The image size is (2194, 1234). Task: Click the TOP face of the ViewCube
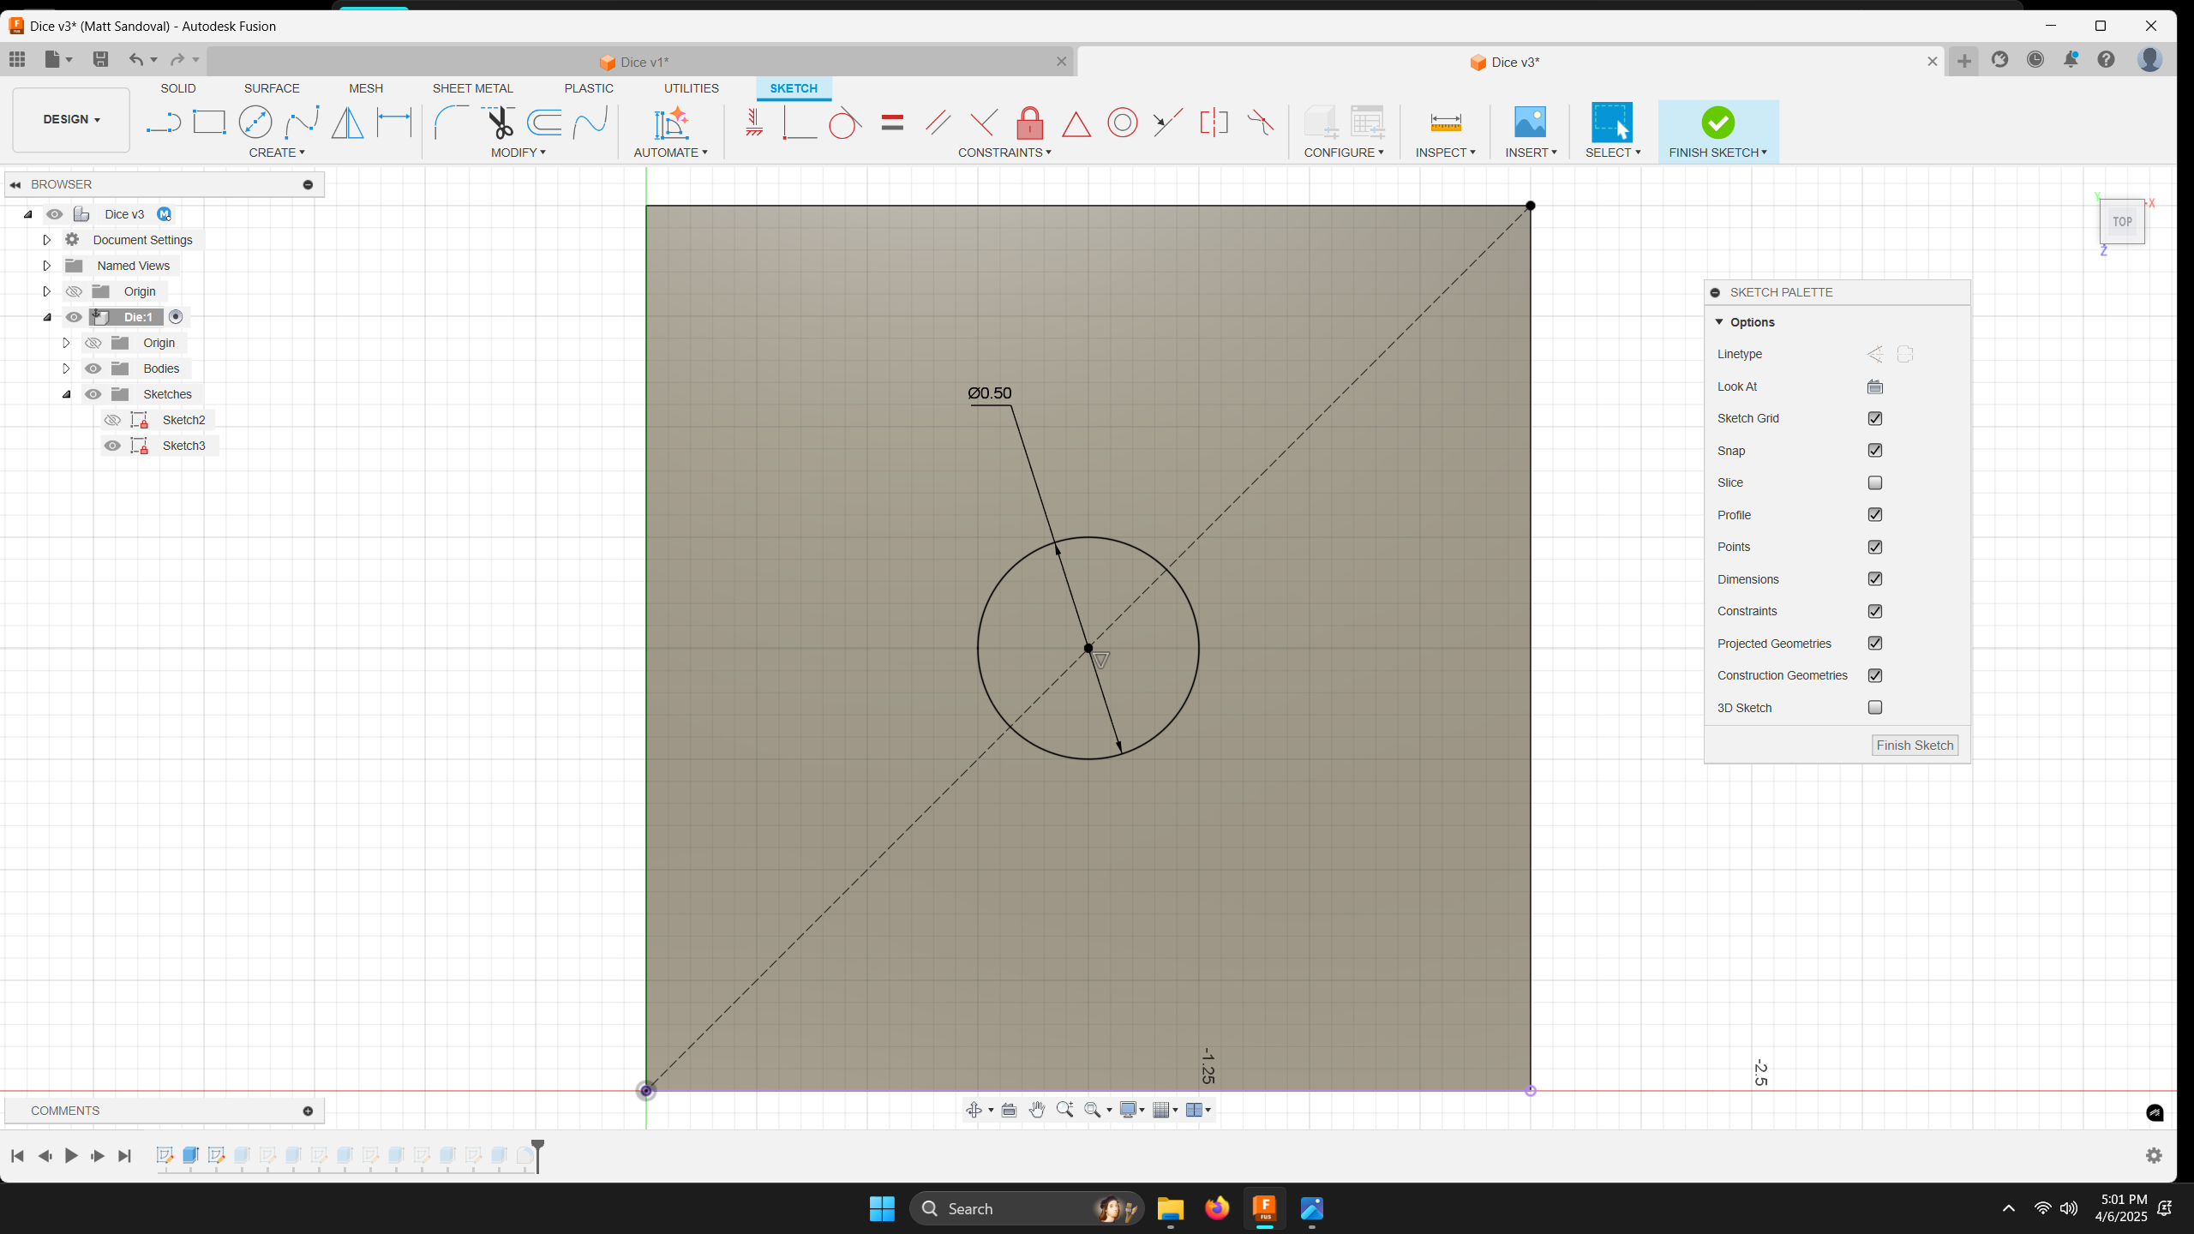coord(2122,222)
